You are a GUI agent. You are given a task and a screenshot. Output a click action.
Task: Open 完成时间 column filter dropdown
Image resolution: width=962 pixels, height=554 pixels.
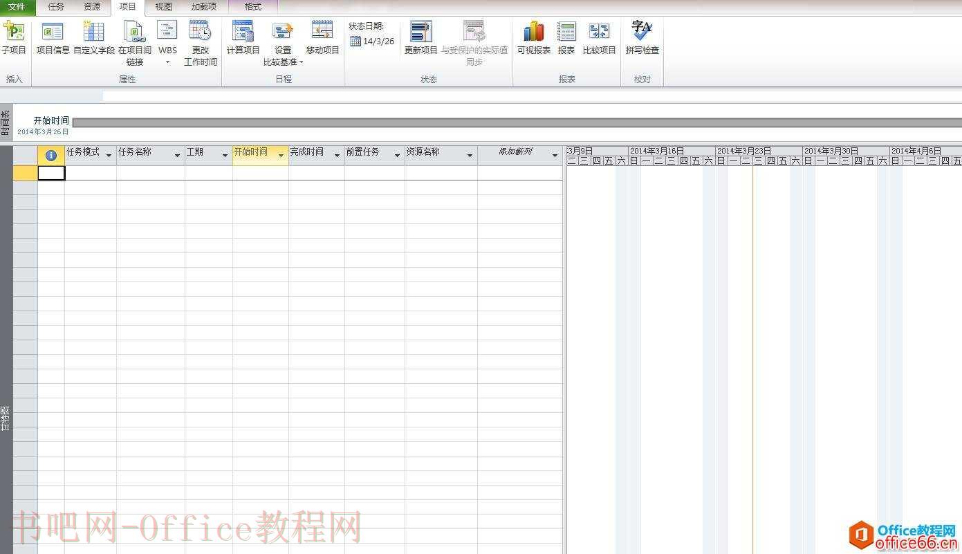337,156
